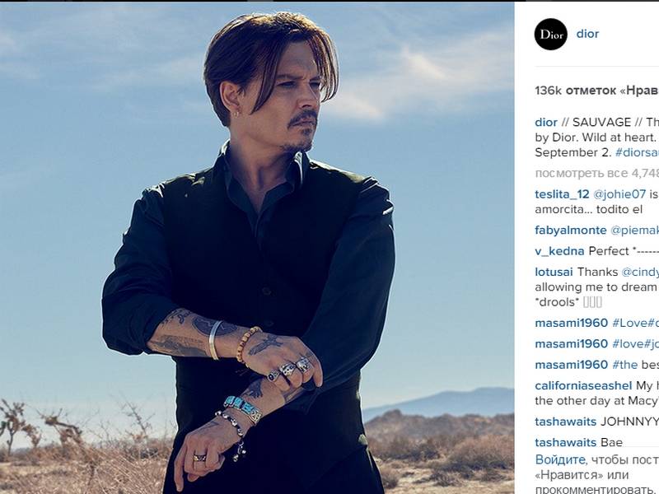
Task: Expand all comments with посмотреть все link
Action: (x=596, y=173)
